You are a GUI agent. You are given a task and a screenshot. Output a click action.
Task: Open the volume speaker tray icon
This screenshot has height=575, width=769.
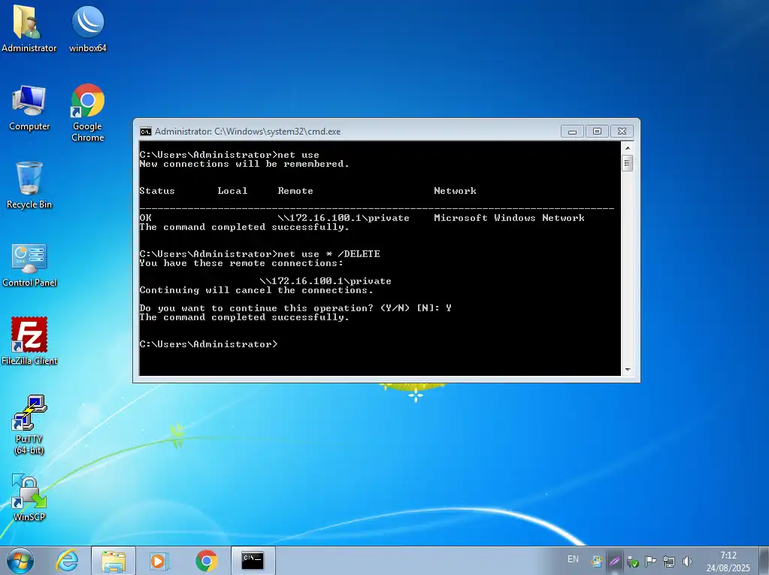[x=687, y=561]
